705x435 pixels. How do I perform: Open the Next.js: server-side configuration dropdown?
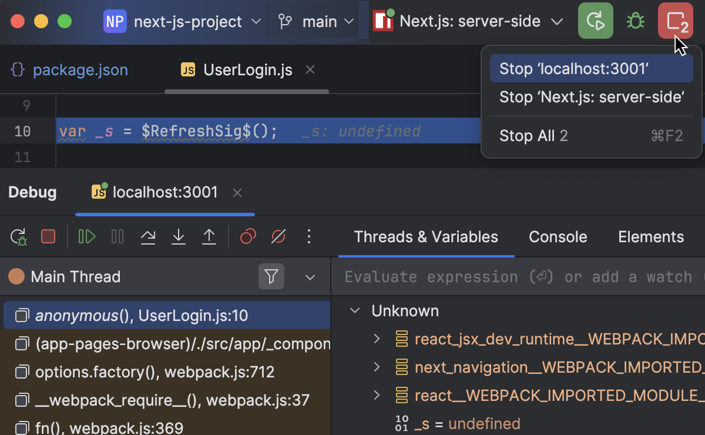557,21
